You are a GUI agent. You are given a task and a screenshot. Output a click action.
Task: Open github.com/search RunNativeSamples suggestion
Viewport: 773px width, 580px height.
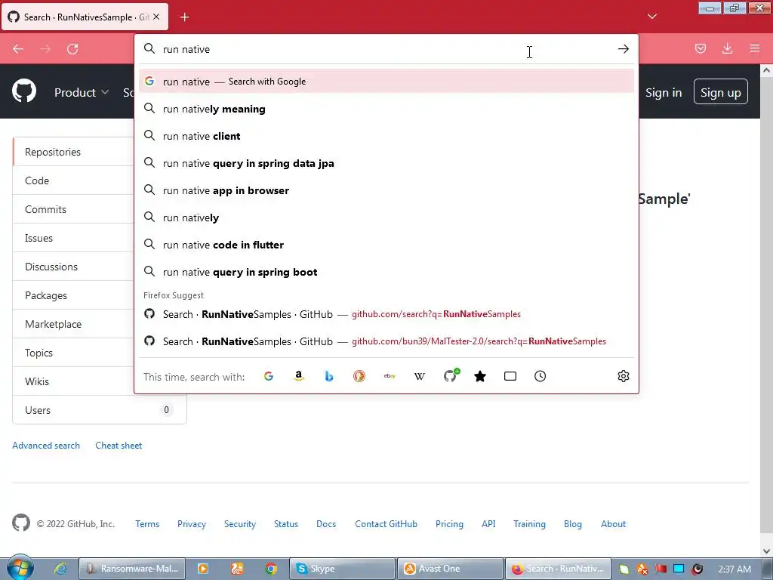pos(386,314)
